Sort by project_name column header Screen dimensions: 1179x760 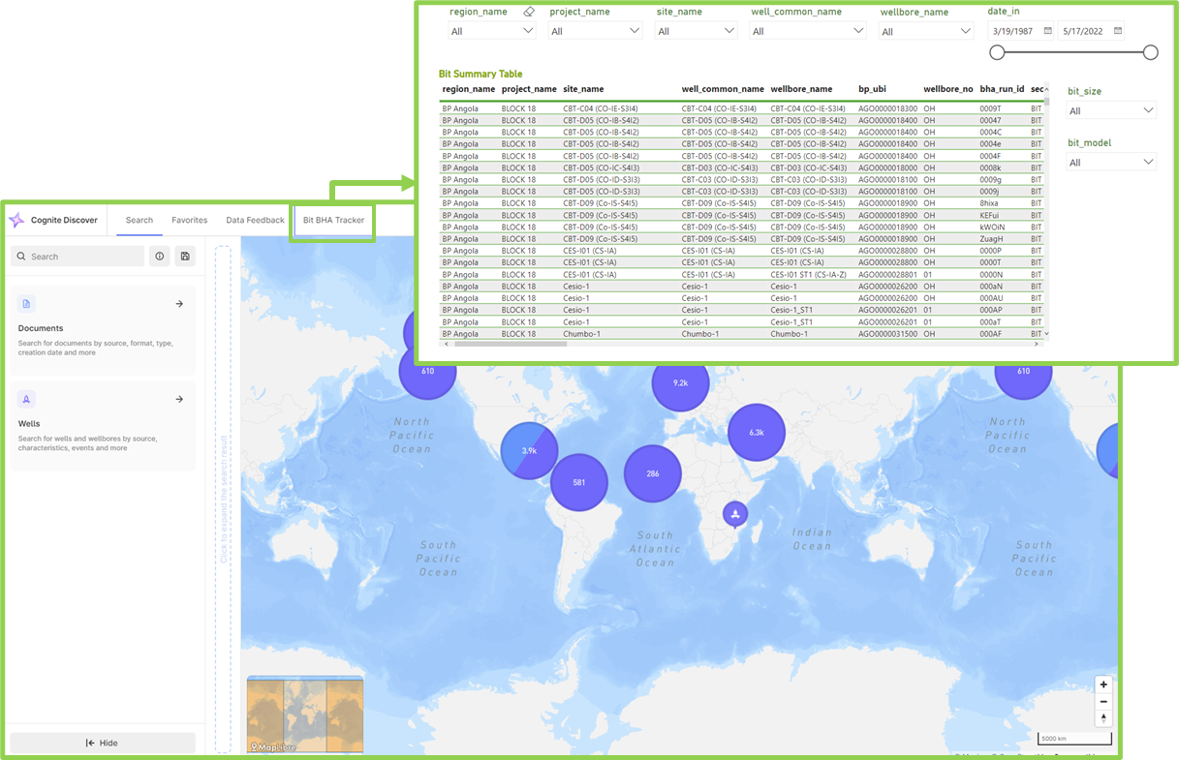(529, 89)
